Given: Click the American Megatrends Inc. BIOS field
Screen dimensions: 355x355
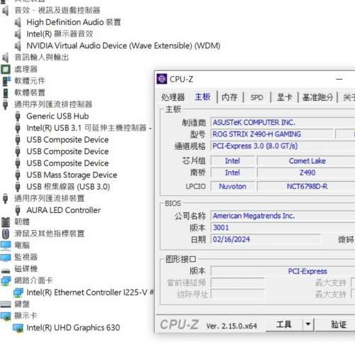Looking at the screenshot, I should coord(283,216).
